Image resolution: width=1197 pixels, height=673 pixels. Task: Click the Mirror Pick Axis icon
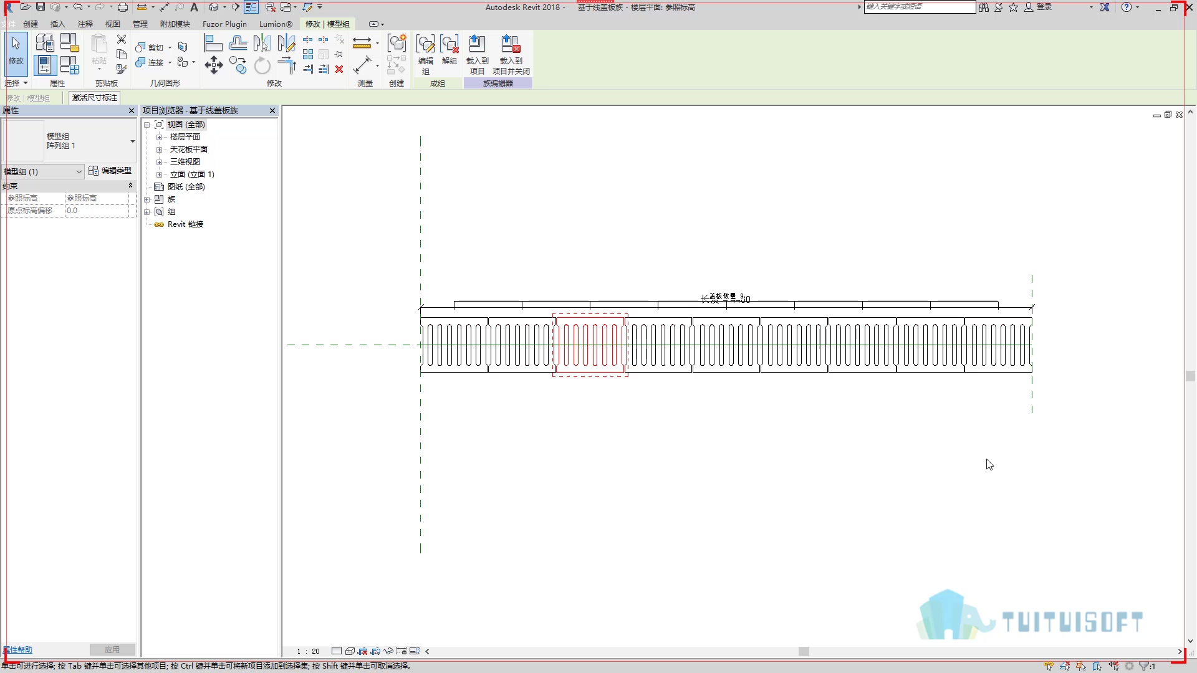[x=262, y=43]
